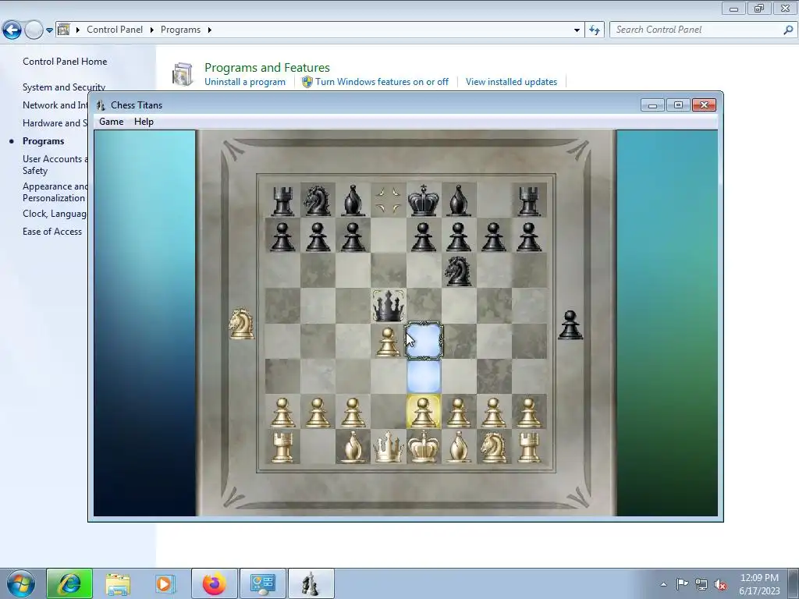Minimize the Chess Titans window

[652, 105]
